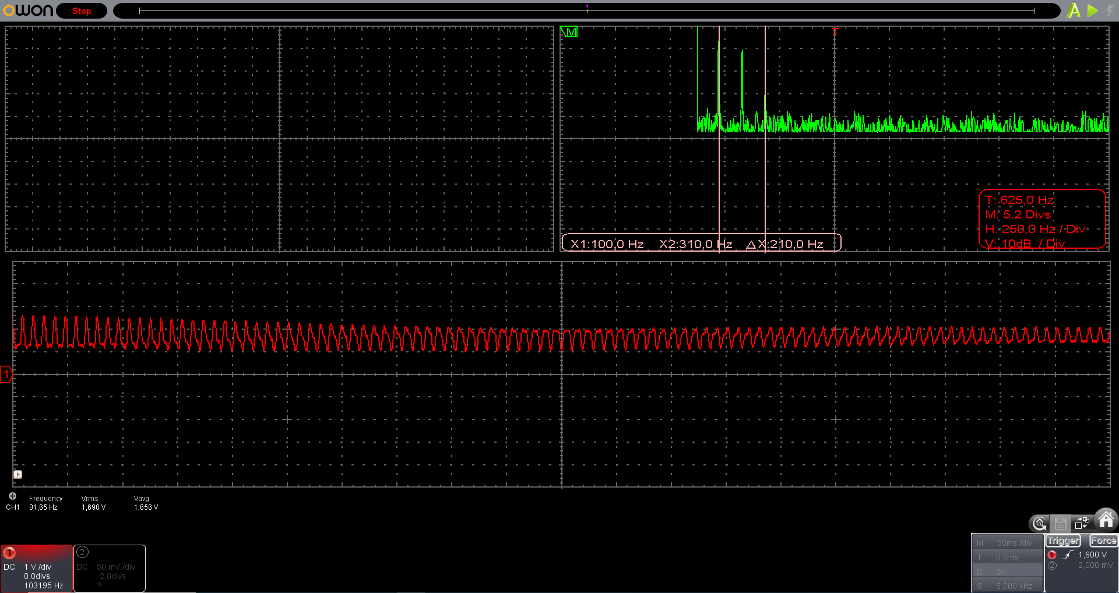
Task: Click the Vrms 1,690 V measurement
Action: point(93,503)
